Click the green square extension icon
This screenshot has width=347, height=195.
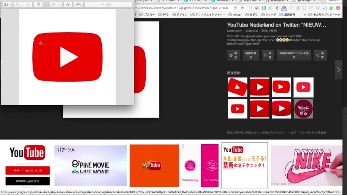(x=331, y=8)
